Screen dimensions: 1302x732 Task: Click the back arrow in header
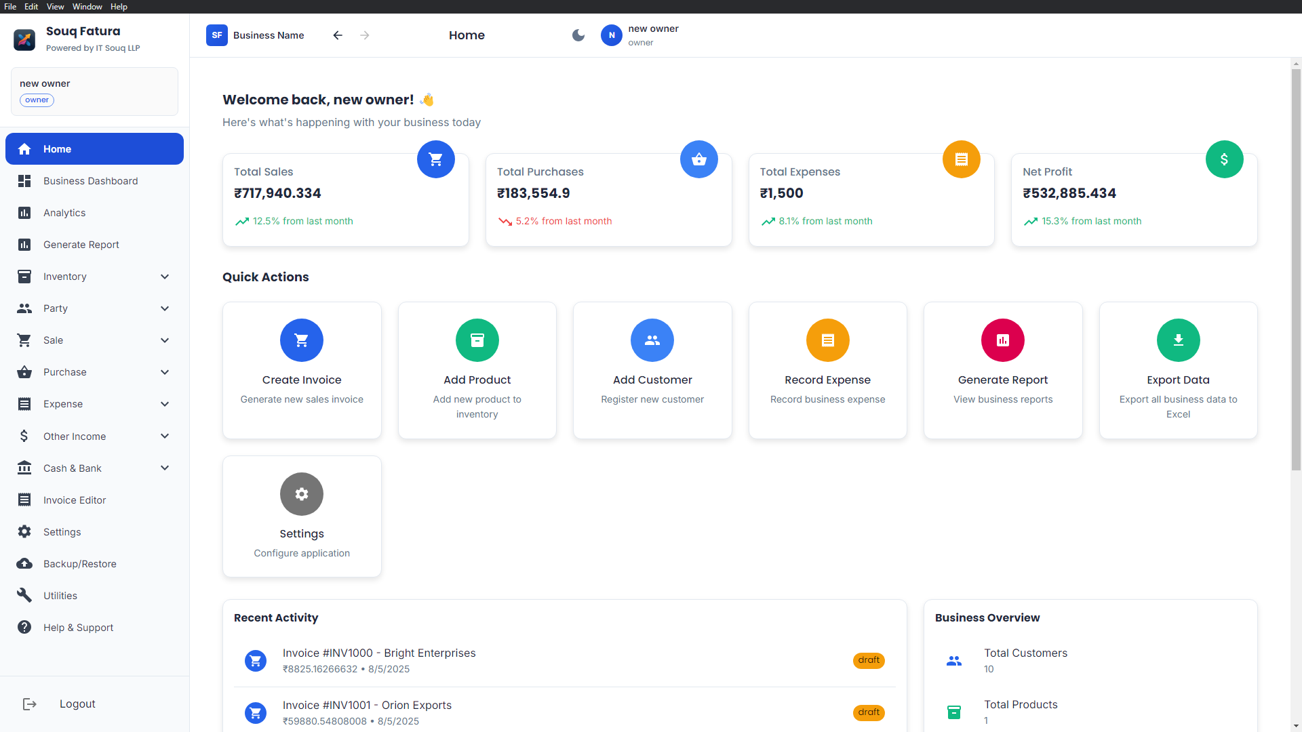[338, 35]
